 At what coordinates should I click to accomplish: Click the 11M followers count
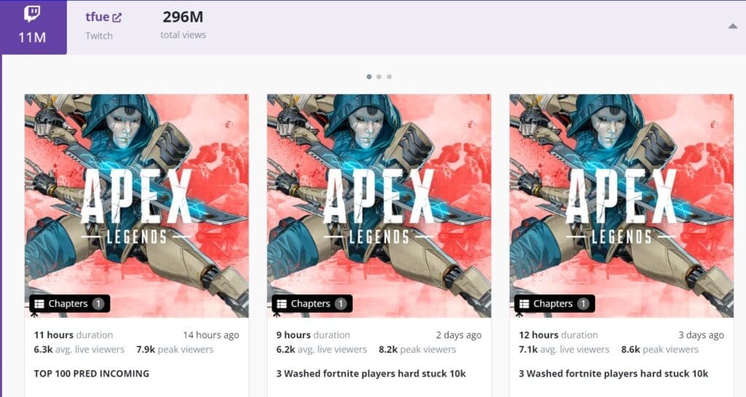click(32, 37)
